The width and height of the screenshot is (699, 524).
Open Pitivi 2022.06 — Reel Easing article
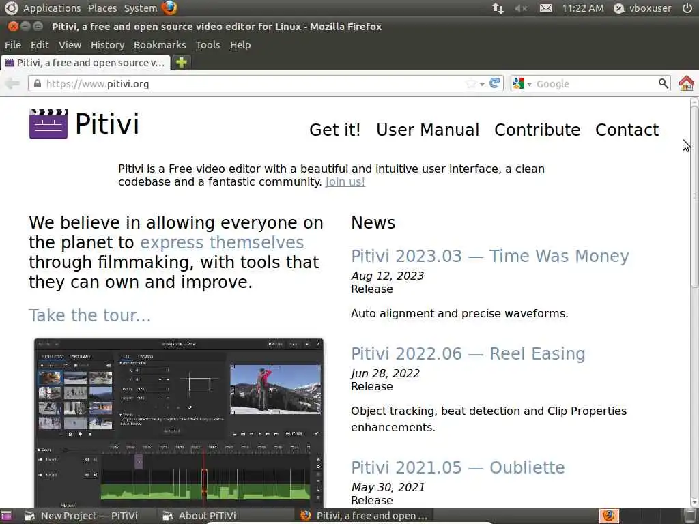click(468, 354)
